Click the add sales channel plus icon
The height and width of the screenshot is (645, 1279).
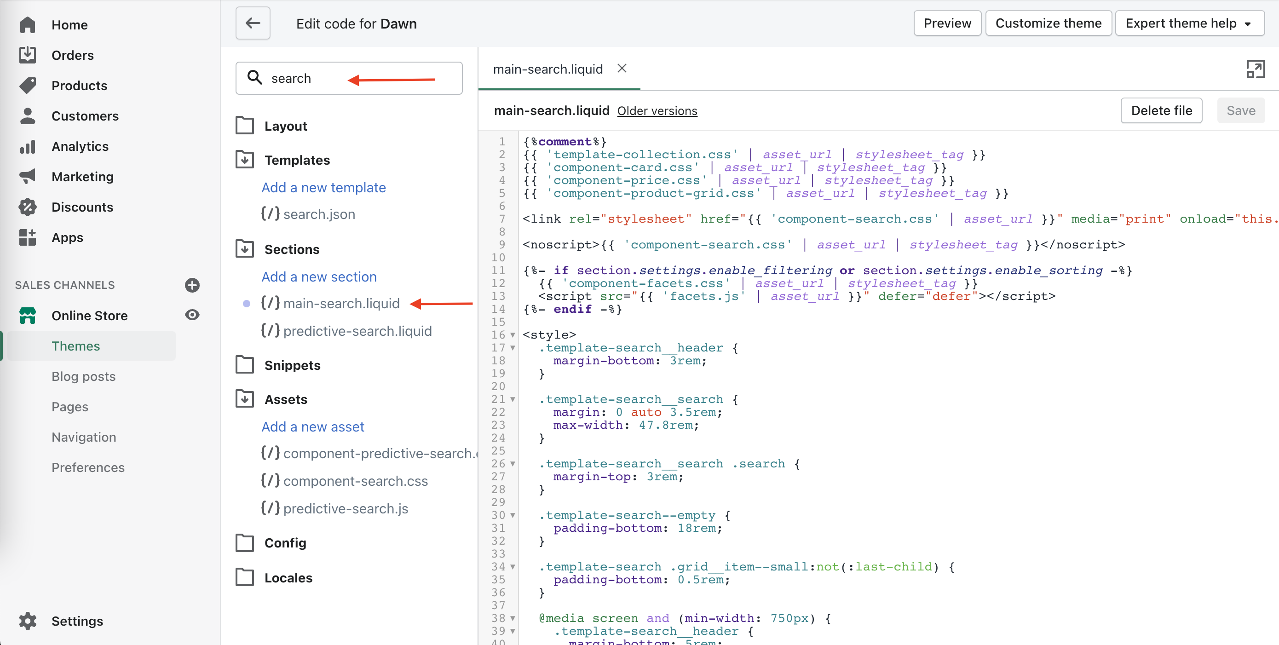(192, 285)
